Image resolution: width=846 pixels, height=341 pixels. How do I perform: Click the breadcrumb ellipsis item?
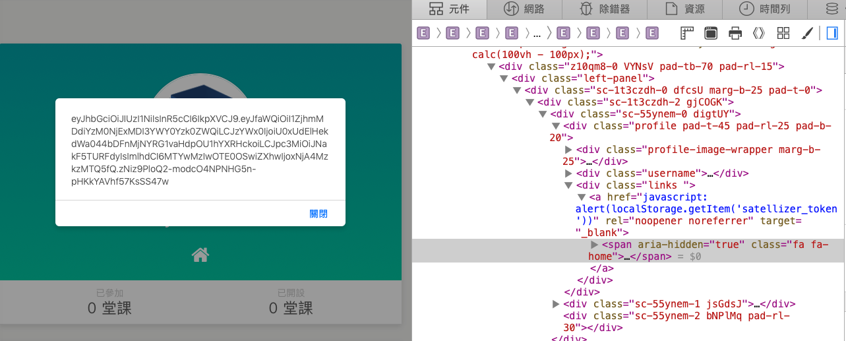[537, 33]
